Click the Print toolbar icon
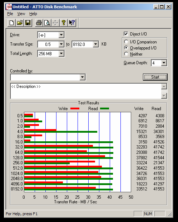Screen dimensions: 178x222 click(x=39, y=23)
